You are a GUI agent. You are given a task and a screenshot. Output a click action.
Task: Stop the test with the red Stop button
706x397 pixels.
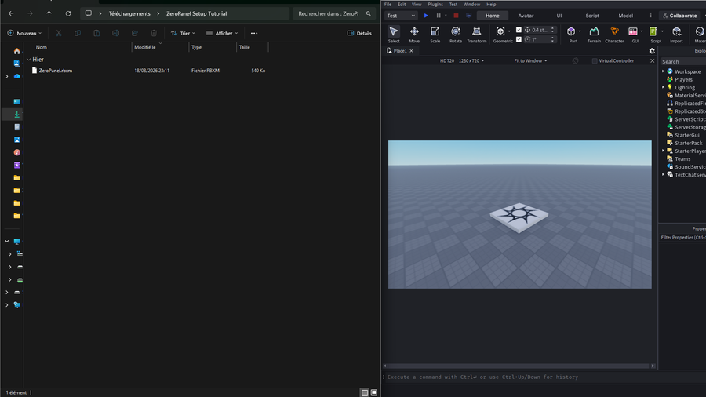[x=456, y=16]
